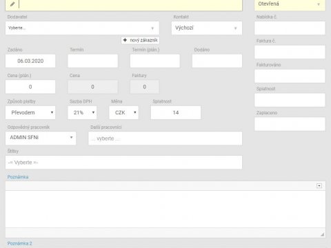The height and width of the screenshot is (248, 331).
Task: Click the Štítky Vyberte selection field
Action: point(123,163)
